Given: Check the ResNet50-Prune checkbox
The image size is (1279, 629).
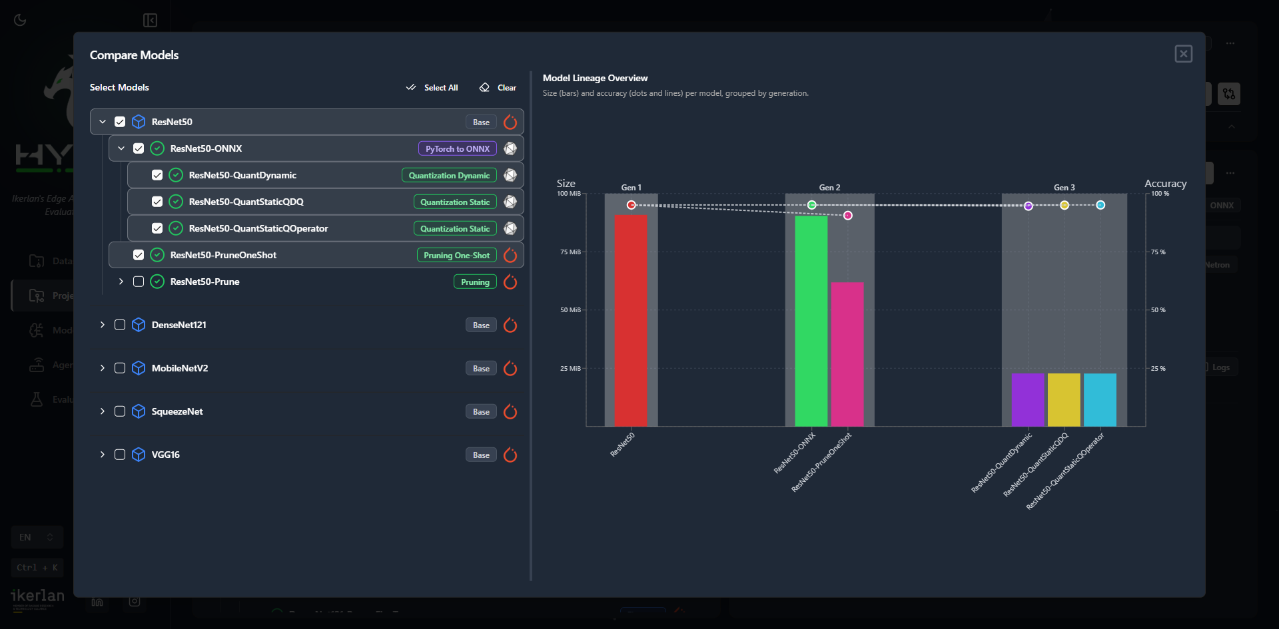Looking at the screenshot, I should coord(139,282).
